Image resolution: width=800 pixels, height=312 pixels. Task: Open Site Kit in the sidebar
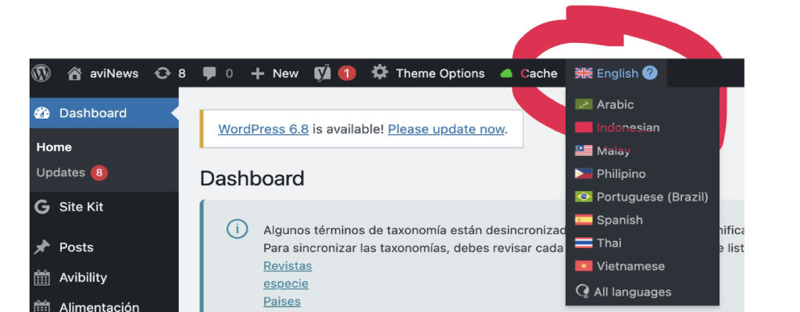pos(80,207)
